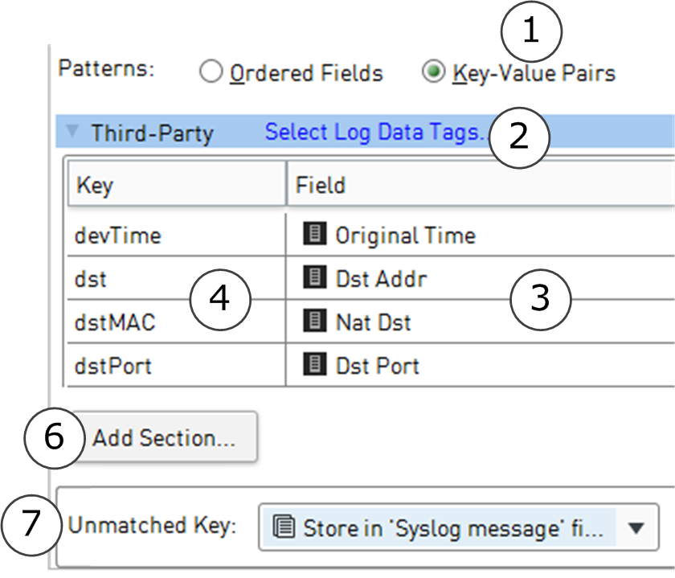Click the Original Time field icon
The width and height of the screenshot is (675, 578).
point(314,235)
